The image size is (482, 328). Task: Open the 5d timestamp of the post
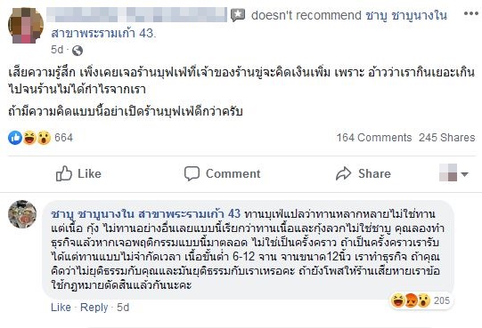tap(57, 50)
